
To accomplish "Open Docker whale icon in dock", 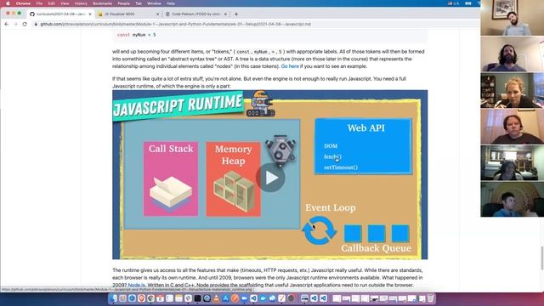I will [263, 298].
